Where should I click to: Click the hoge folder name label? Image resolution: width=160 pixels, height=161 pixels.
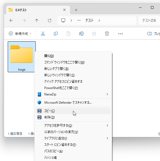pyautogui.click(x=22, y=70)
